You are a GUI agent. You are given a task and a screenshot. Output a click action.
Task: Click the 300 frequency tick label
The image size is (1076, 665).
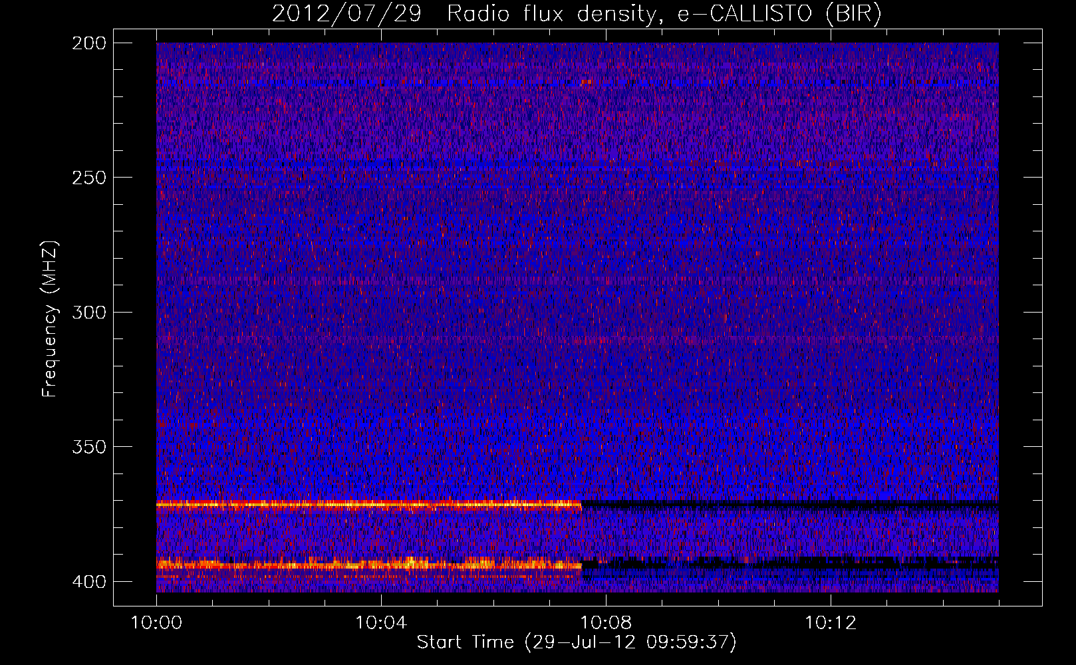tap(88, 312)
